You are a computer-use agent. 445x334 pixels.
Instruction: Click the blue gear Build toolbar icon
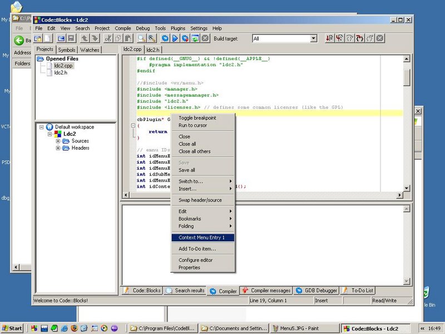click(x=165, y=38)
